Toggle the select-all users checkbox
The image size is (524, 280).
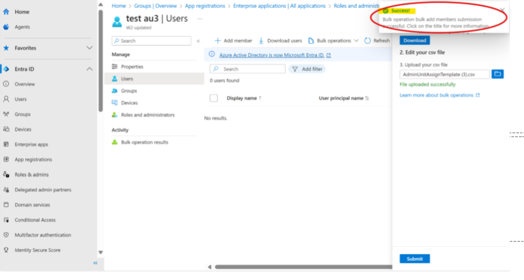click(214, 98)
